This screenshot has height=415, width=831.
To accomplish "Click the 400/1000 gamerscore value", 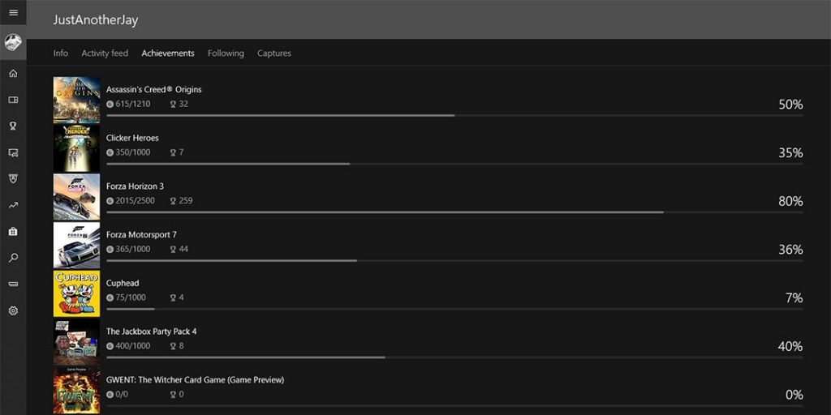I will (x=132, y=345).
